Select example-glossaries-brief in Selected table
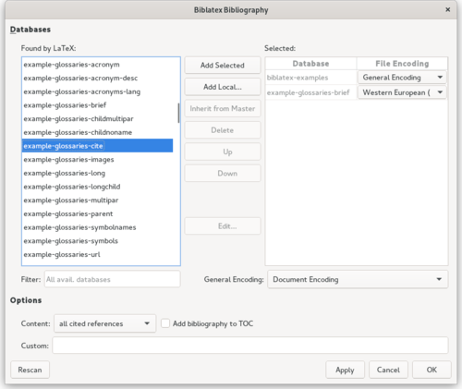The image size is (462, 389). pyautogui.click(x=310, y=92)
